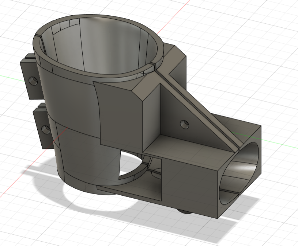Select the screw hole on lower clamp tab
This screenshot has height=246, width=298.
pos(45,129)
